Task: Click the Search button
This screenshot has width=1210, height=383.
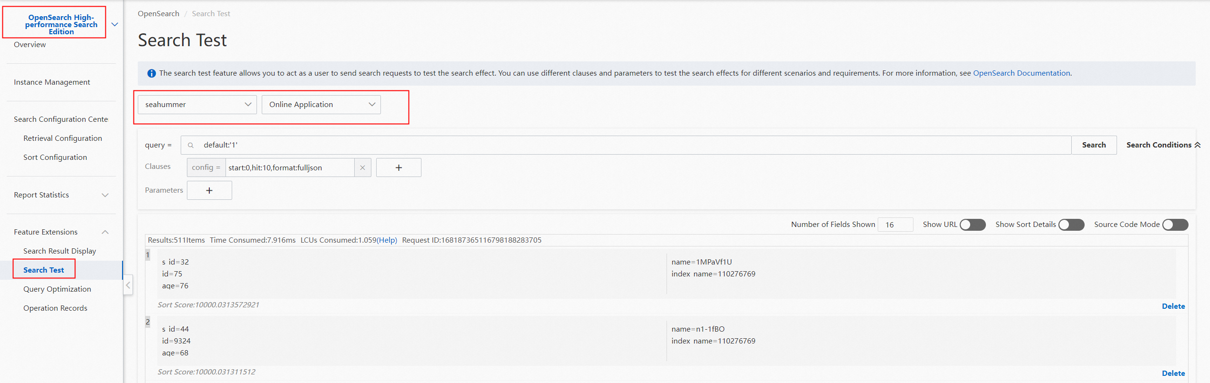Action: pos(1094,145)
